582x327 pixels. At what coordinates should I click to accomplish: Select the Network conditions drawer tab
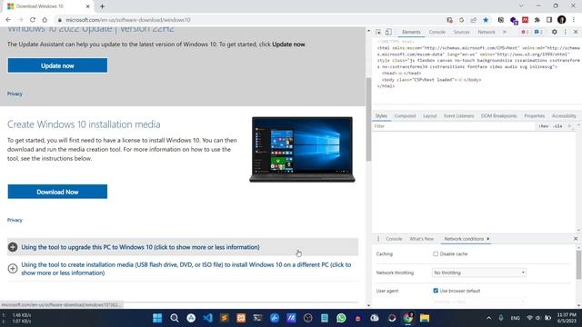click(464, 239)
